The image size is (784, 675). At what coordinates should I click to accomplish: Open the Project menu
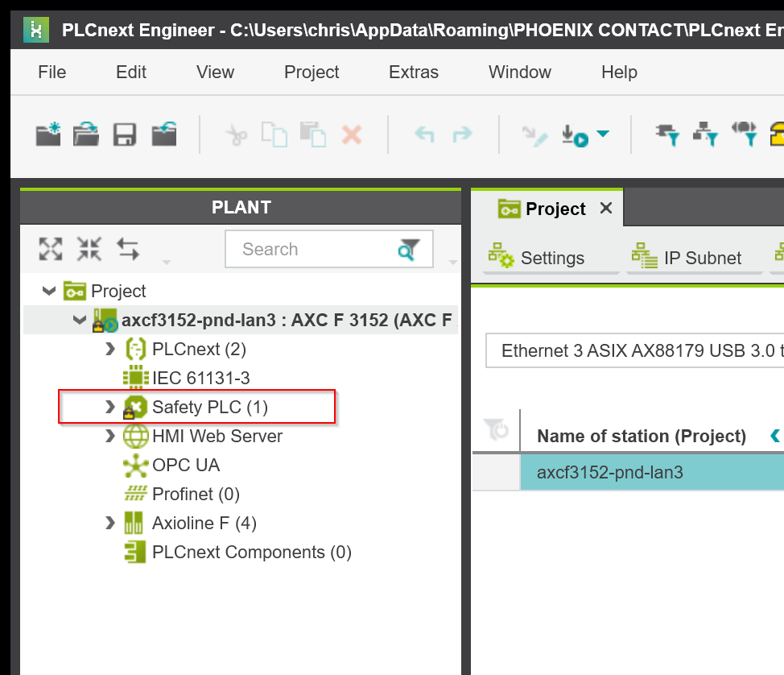[312, 72]
